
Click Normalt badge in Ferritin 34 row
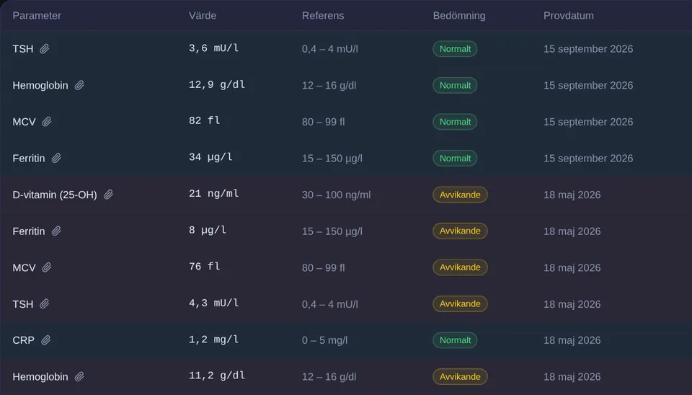455,158
